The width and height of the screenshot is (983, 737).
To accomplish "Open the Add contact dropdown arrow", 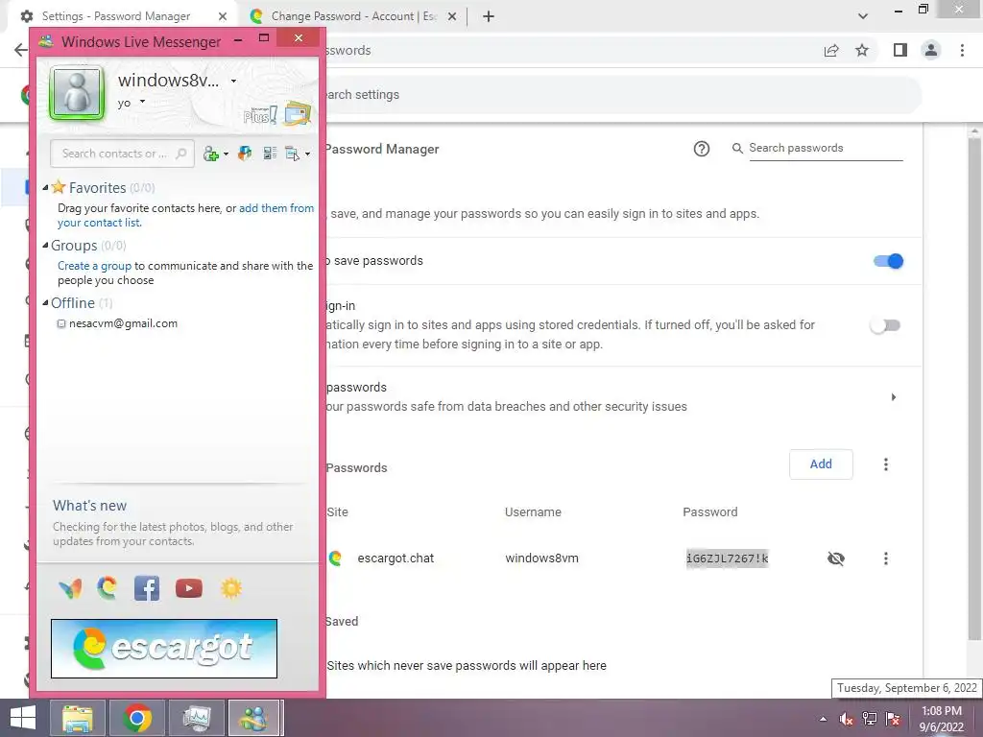I will coord(226,155).
